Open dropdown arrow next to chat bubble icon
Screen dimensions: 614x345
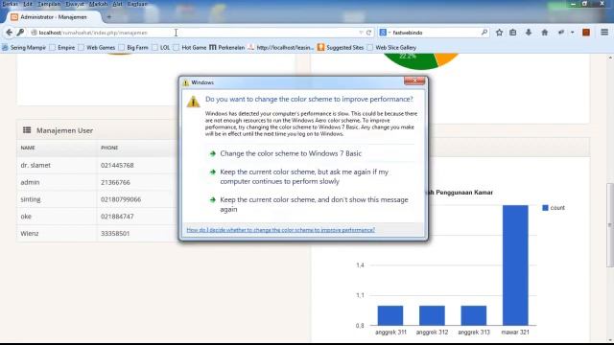pyautogui.click(x=572, y=33)
